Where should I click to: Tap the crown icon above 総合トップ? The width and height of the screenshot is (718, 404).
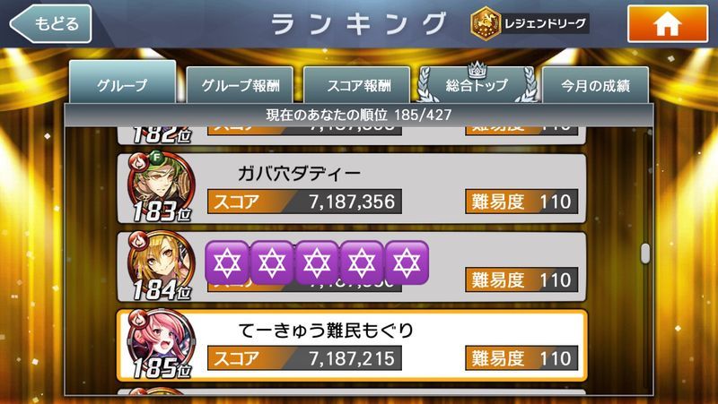tap(477, 69)
